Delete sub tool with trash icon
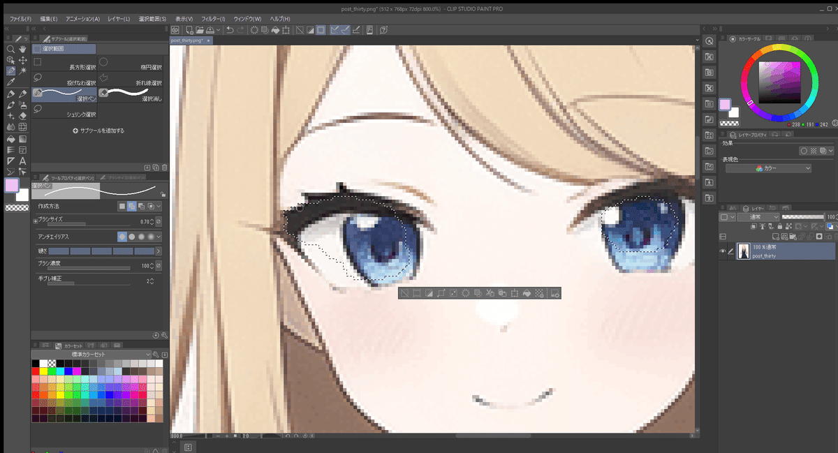Screen dimensions: 838x453 pyautogui.click(x=164, y=168)
